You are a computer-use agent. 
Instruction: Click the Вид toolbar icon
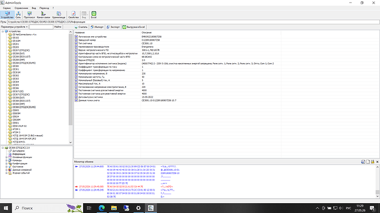coord(84,15)
